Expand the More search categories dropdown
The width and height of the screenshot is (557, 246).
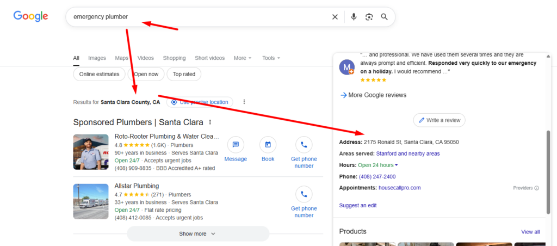tap(243, 58)
